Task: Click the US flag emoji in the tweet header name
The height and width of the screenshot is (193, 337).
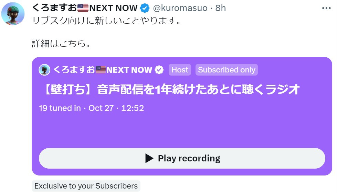Action: tap(83, 8)
